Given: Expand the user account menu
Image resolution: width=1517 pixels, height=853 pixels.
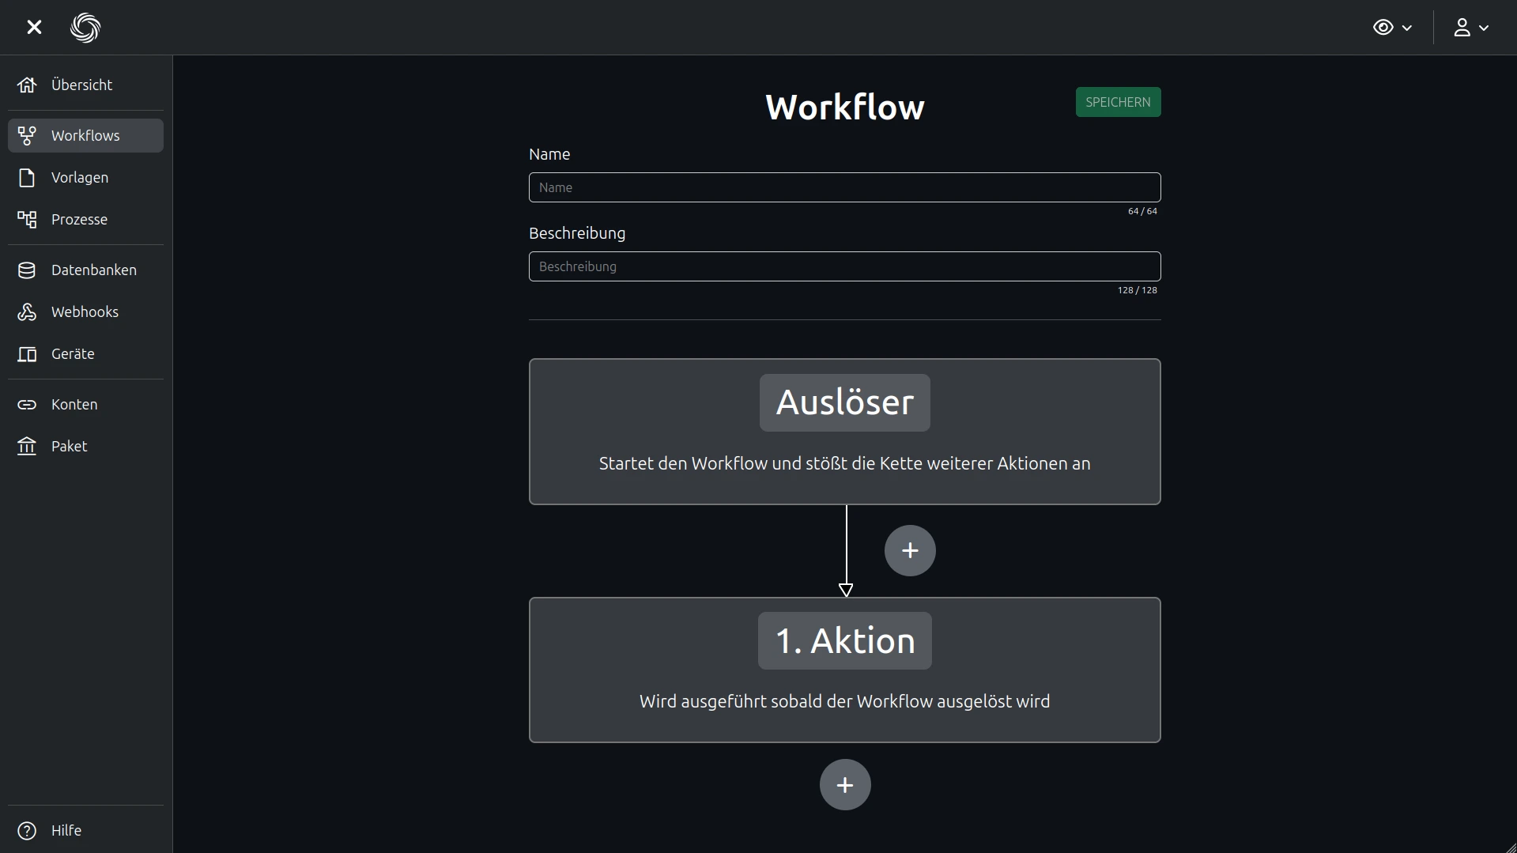Looking at the screenshot, I should point(1470,28).
